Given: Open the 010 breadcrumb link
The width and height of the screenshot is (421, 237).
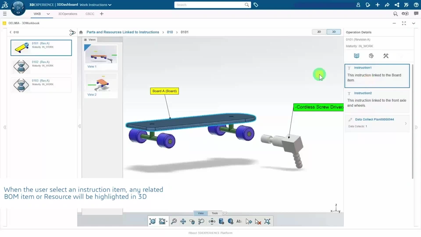Looking at the screenshot, I should click(x=170, y=32).
